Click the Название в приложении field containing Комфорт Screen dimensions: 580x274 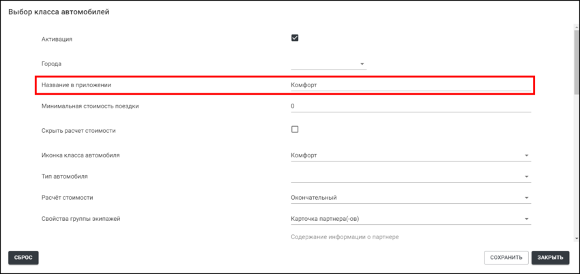pos(410,85)
